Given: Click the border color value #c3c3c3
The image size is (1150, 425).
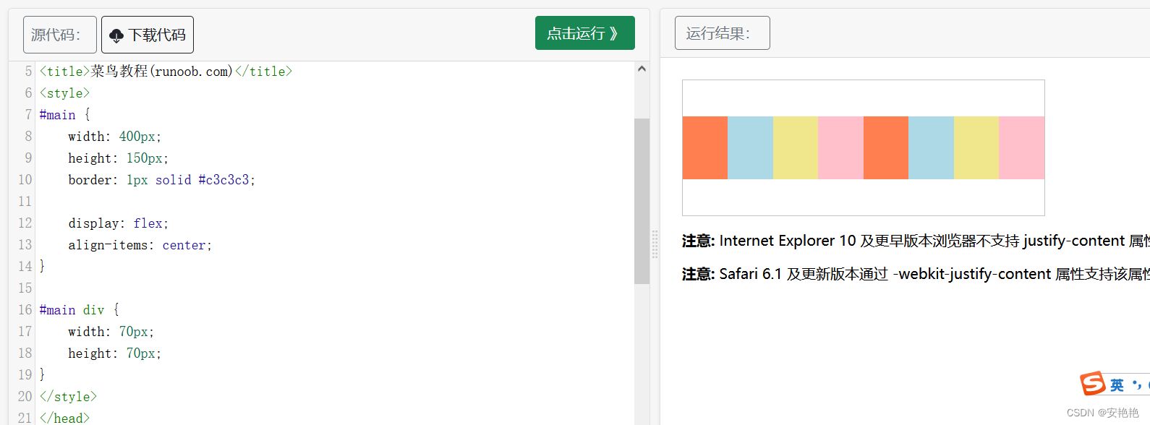Looking at the screenshot, I should coord(223,180).
